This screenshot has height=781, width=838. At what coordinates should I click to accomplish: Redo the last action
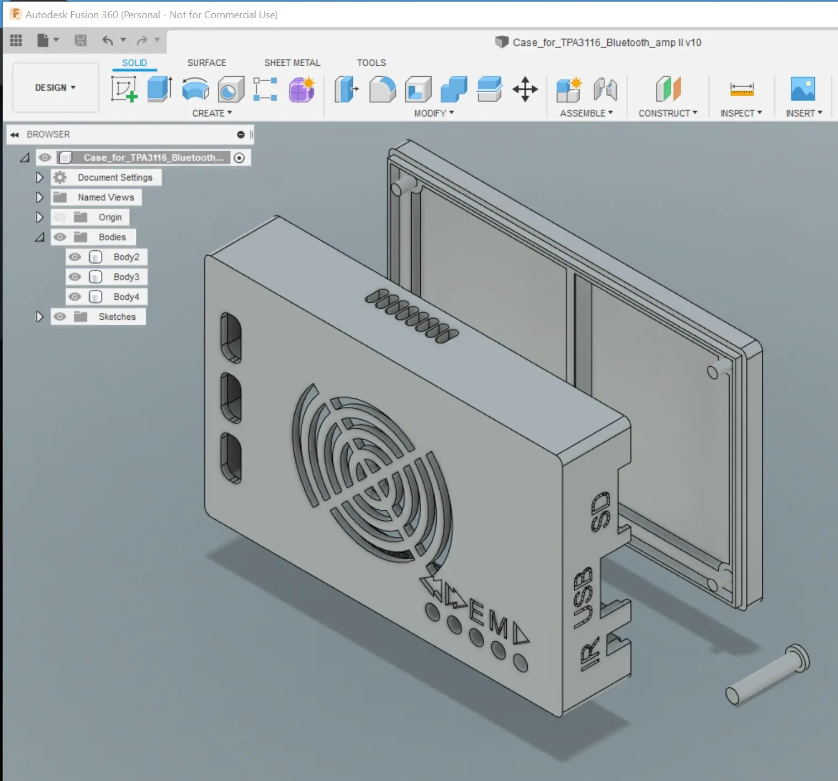142,40
